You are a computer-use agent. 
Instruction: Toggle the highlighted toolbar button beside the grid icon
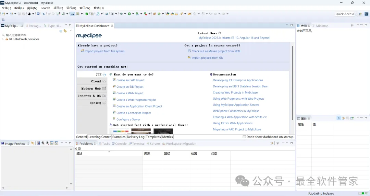tap(72, 14)
